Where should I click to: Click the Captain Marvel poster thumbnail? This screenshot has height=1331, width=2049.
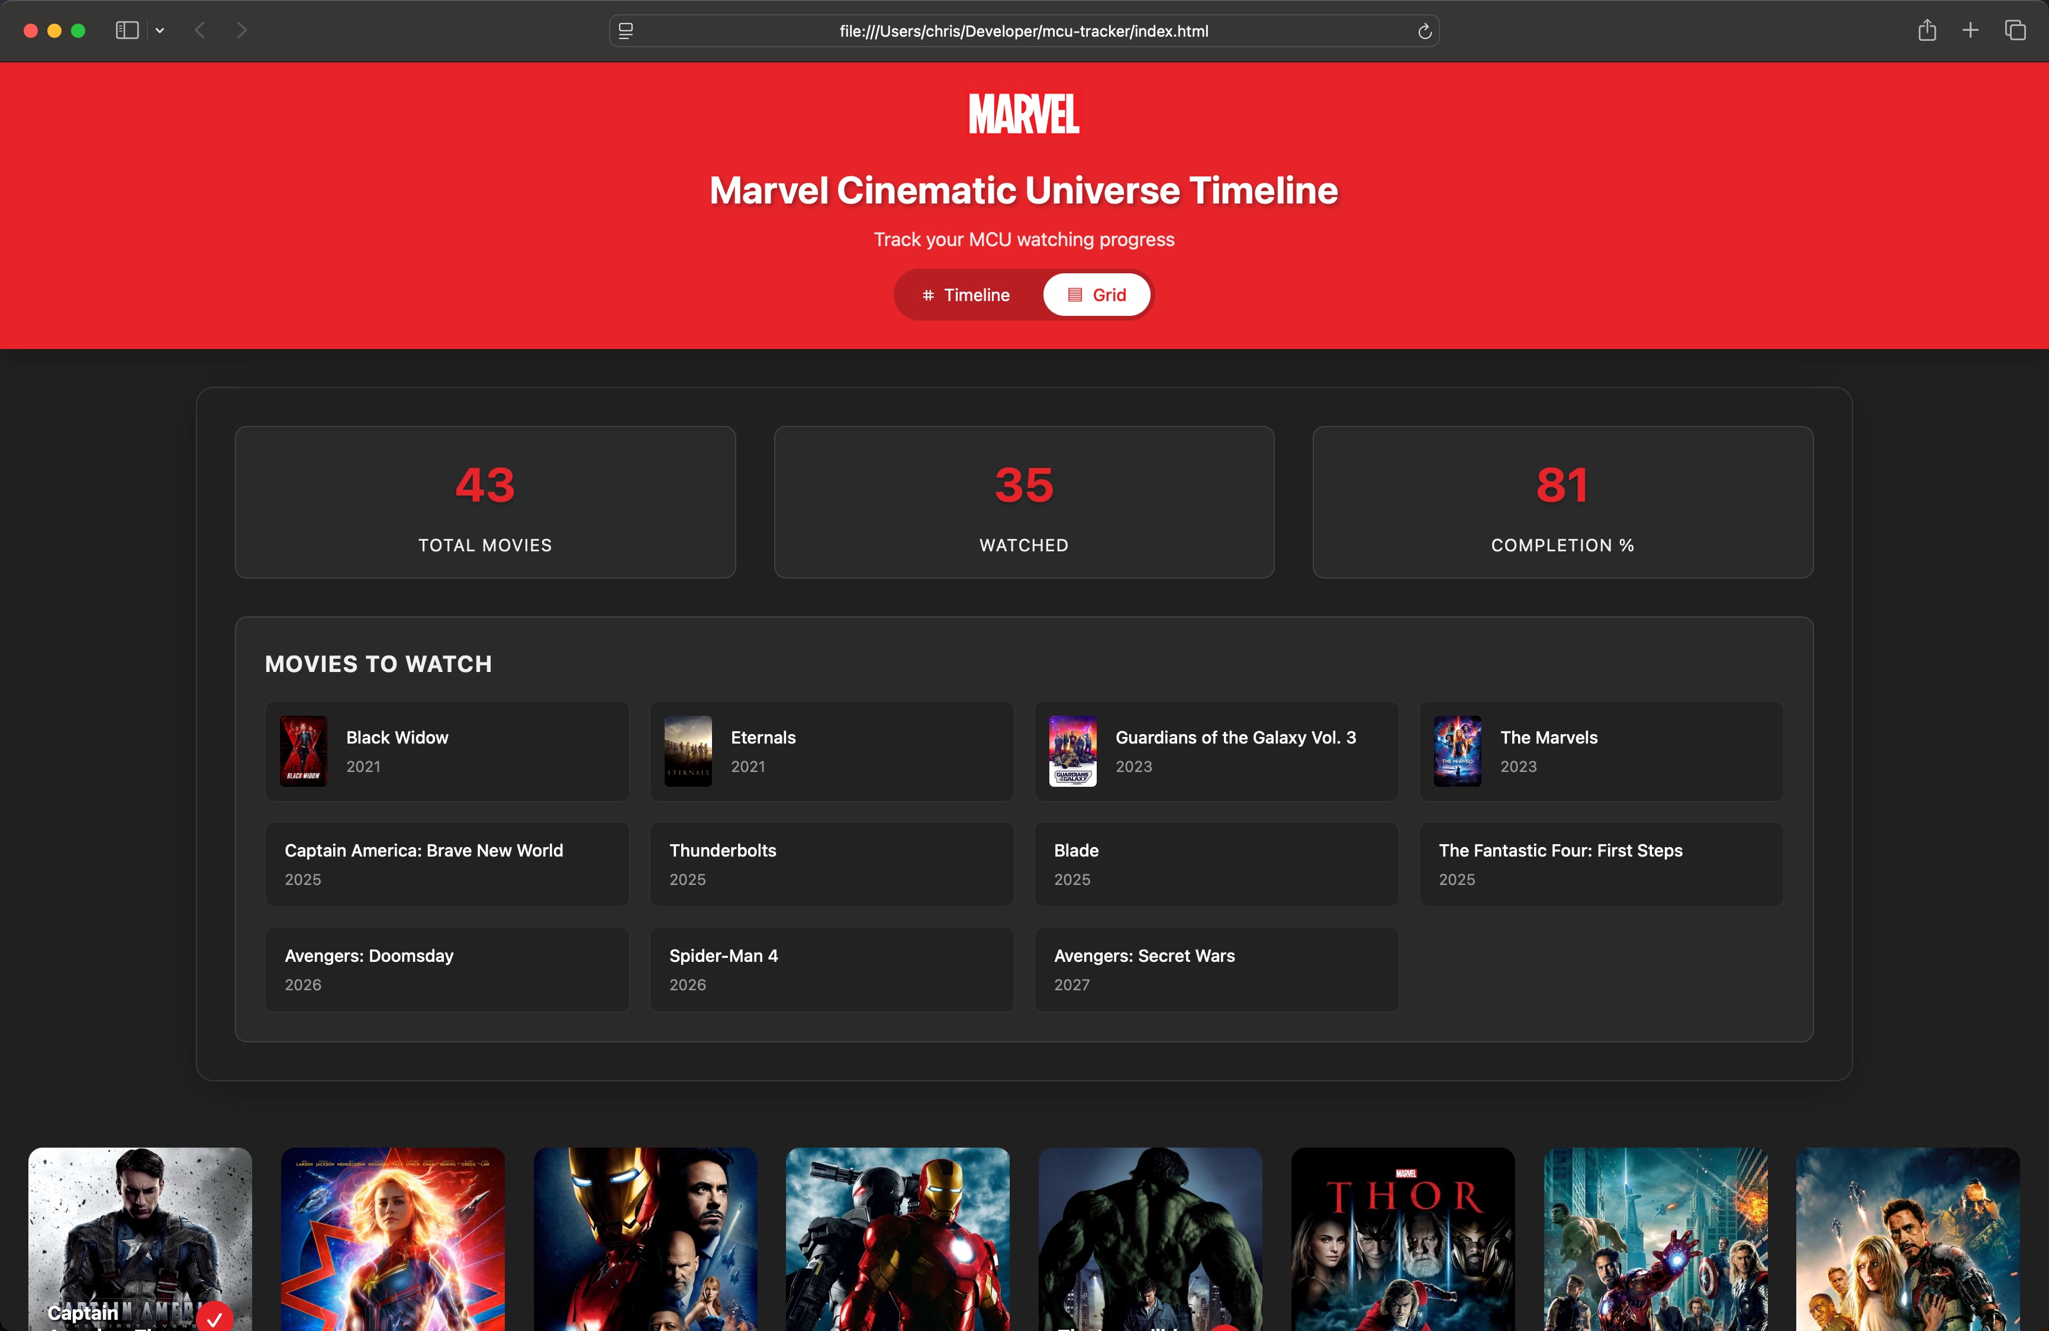tap(392, 1239)
